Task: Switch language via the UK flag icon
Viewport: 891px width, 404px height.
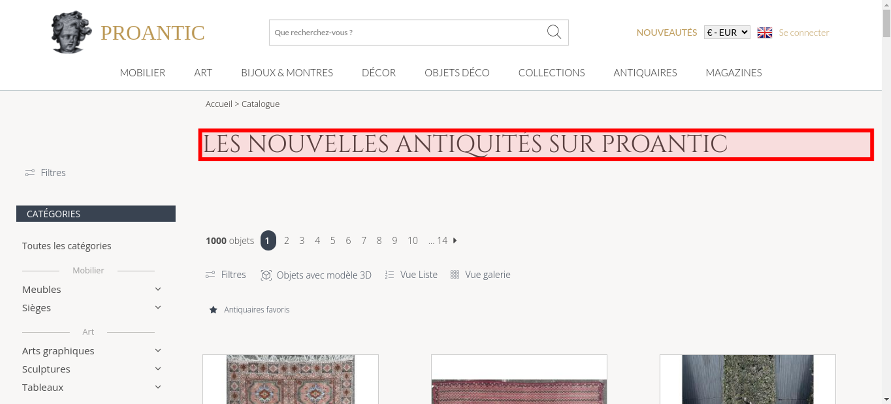Action: [764, 32]
